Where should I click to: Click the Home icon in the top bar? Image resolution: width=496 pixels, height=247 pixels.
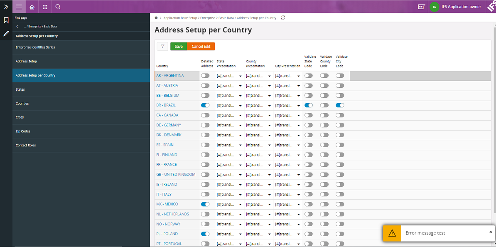pyautogui.click(x=32, y=7)
